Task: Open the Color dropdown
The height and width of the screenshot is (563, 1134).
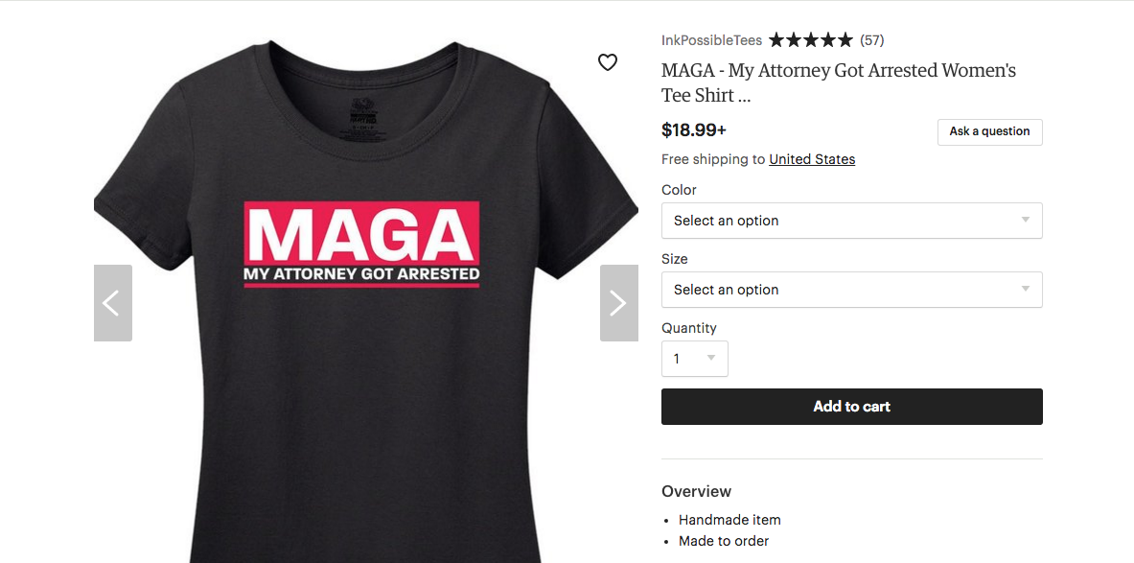Action: pyautogui.click(x=852, y=221)
